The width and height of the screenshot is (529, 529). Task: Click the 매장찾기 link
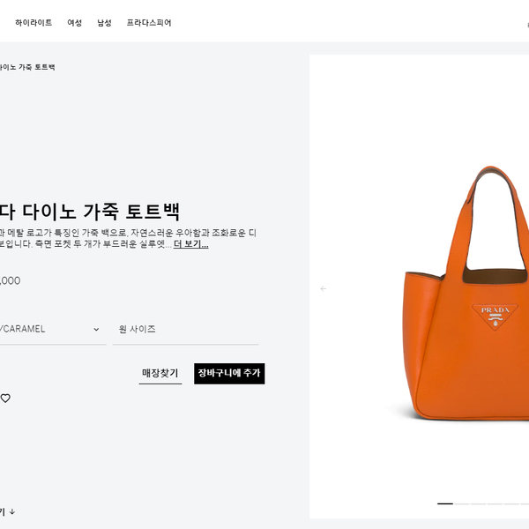pyautogui.click(x=160, y=373)
